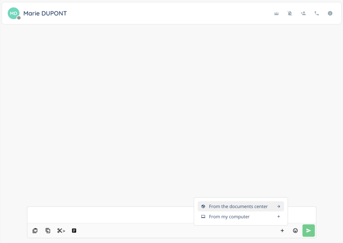Click the clipboard icon in message toolbar
Screen dimensions: 343x243
tap(35, 231)
